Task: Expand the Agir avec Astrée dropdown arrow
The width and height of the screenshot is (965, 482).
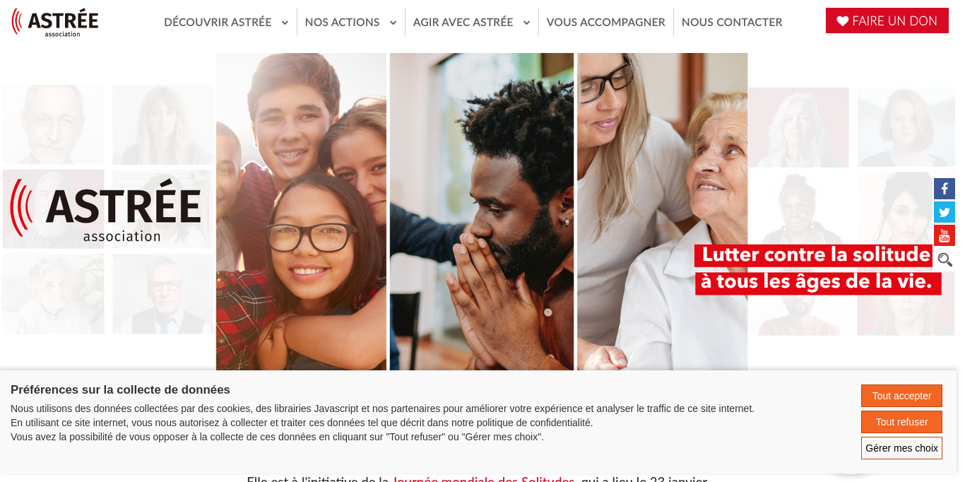Action: (x=526, y=23)
